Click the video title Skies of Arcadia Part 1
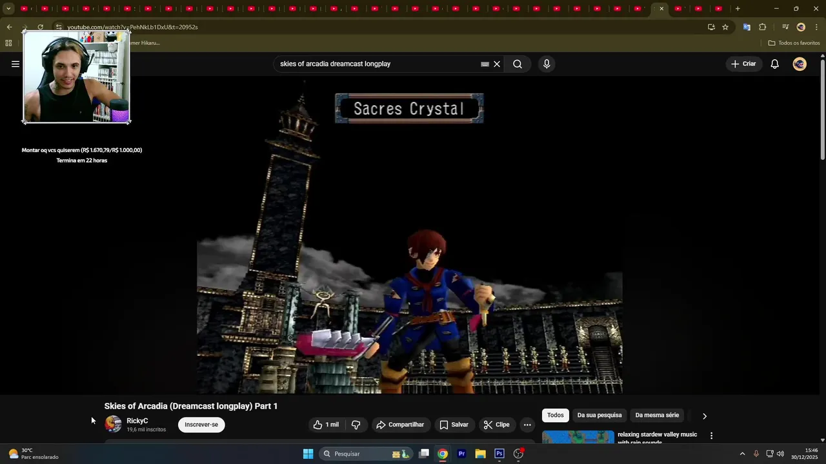Screen dimensions: 826x464 coord(191,406)
